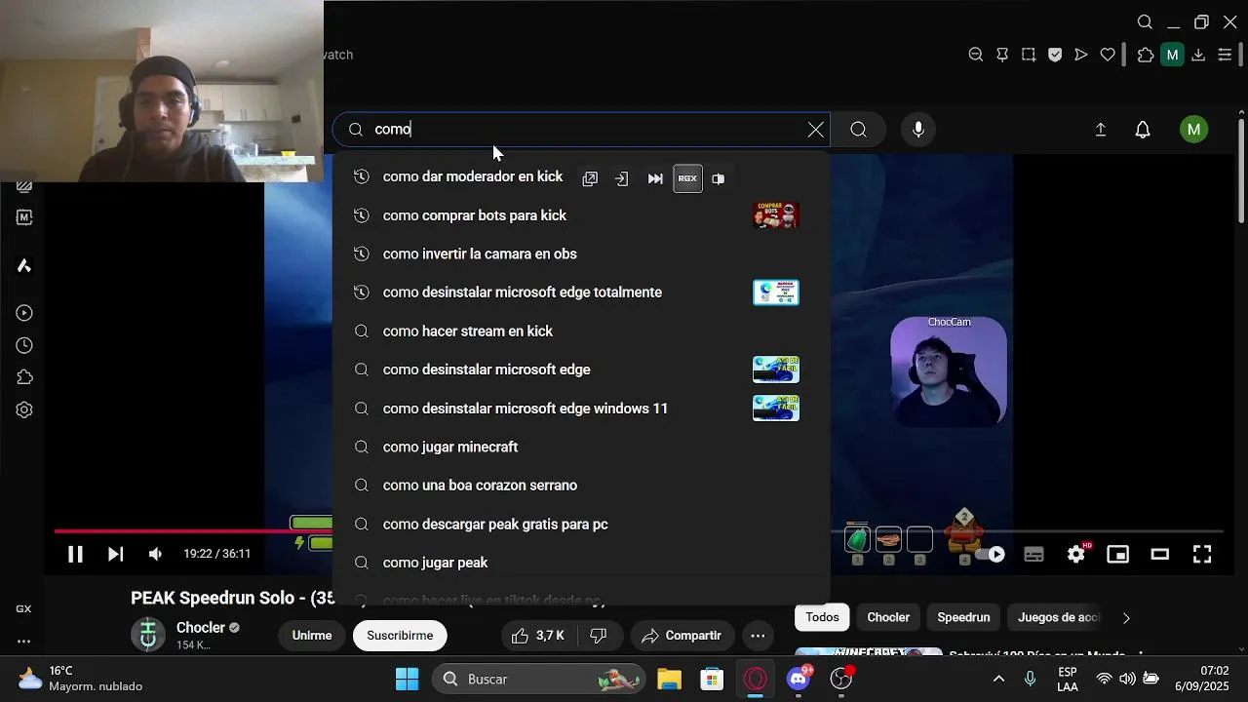1248x702 pixels.
Task: Open more actions three-dot menu under video
Action: [x=759, y=636]
